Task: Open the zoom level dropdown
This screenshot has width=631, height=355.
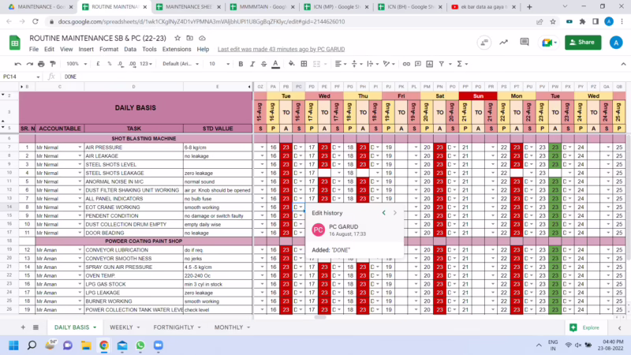Action: [76, 63]
